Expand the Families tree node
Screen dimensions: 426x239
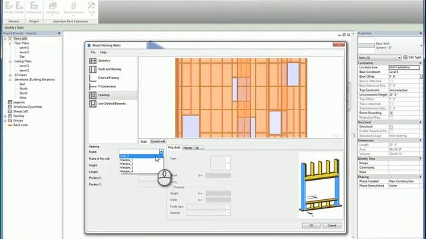[x=5, y=116]
